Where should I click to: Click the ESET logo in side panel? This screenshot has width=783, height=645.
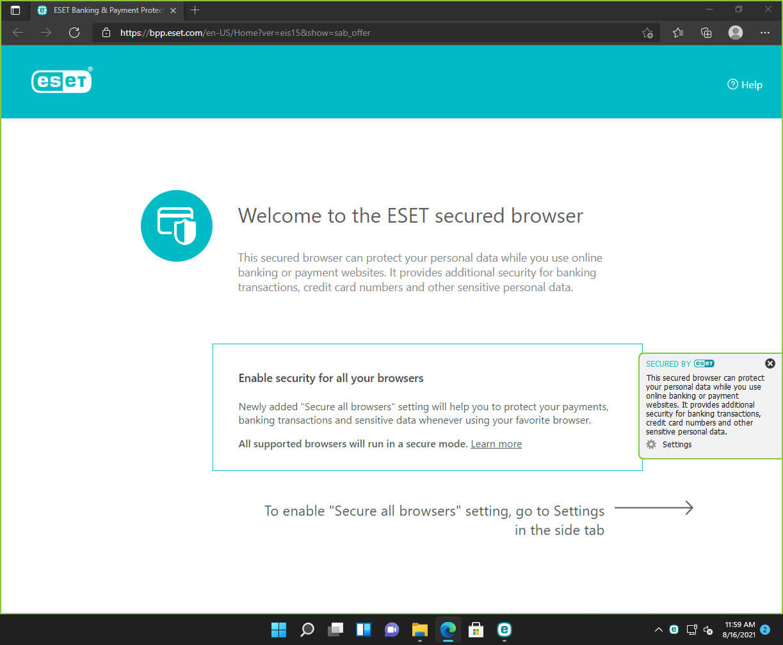pos(704,363)
